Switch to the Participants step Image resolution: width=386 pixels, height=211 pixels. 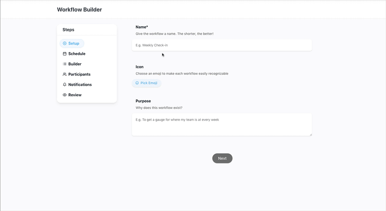(76, 74)
